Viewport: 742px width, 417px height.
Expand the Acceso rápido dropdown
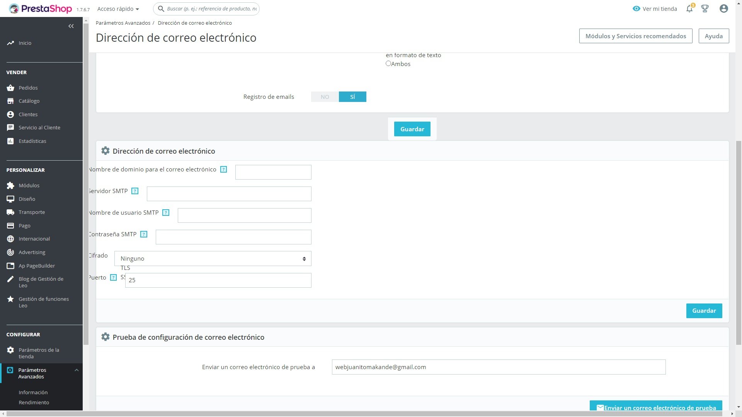point(118,9)
